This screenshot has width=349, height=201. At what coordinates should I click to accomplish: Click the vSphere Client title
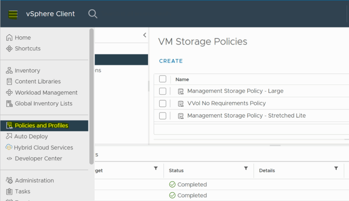pyautogui.click(x=50, y=14)
